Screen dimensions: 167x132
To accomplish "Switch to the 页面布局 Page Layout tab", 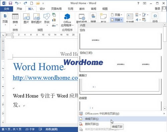I will pyautogui.click(x=56, y=9).
